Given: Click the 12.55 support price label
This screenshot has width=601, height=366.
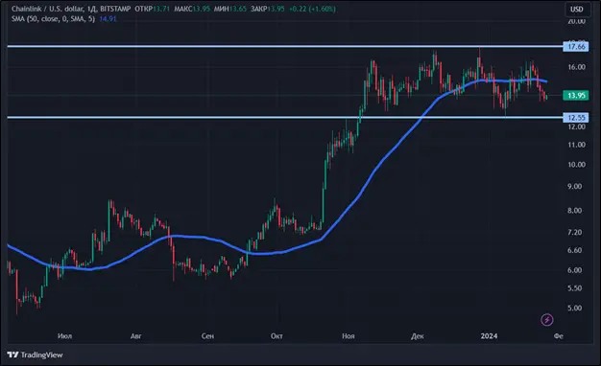Looking at the screenshot, I should coord(576,118).
